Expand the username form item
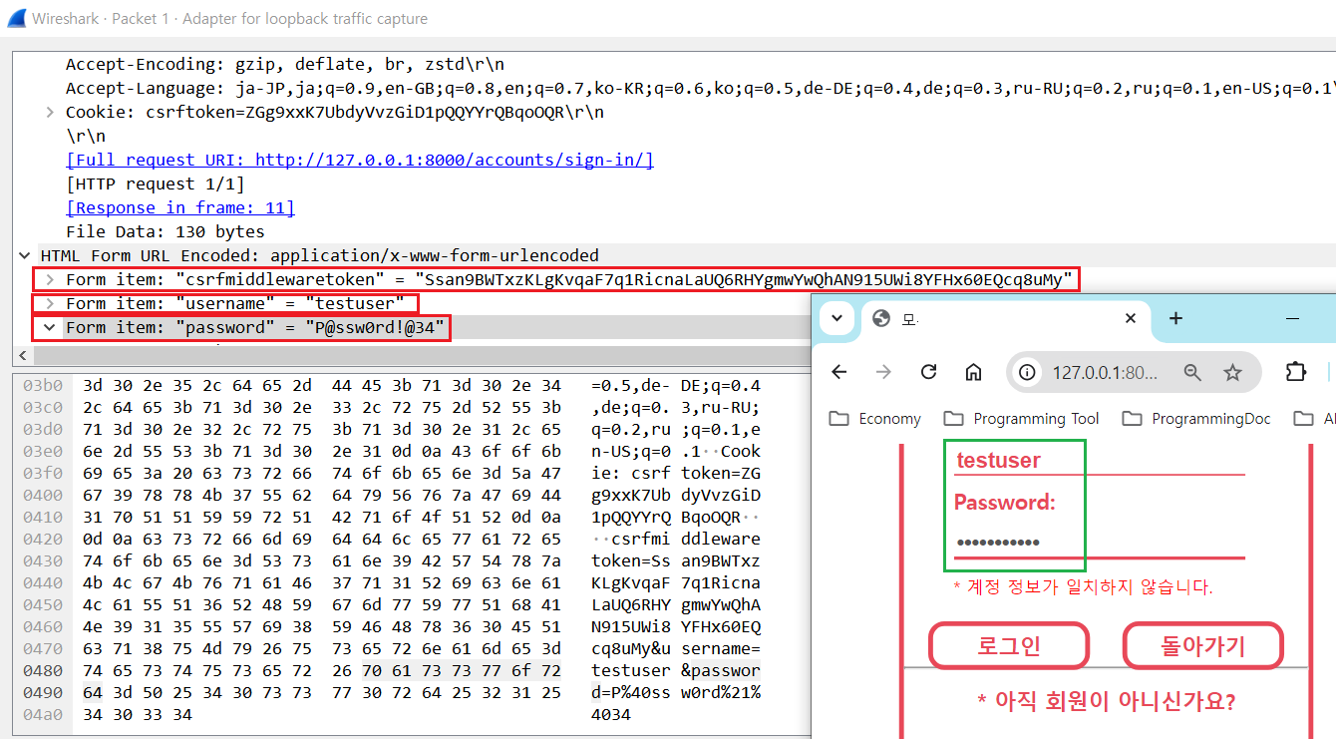The width and height of the screenshot is (1336, 739). point(50,303)
